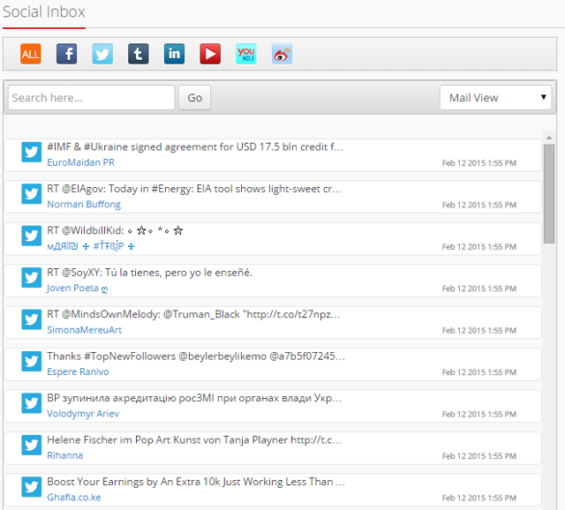Open the RT @WildbillKid stars message
This screenshot has height=510, width=565.
(115, 230)
